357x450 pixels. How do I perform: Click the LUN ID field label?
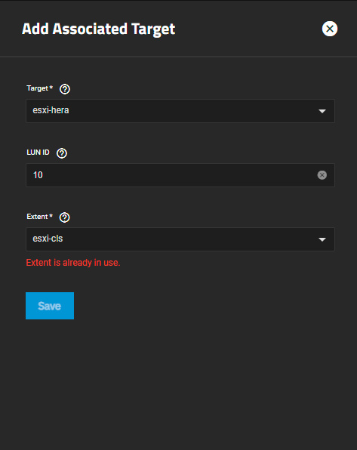pyautogui.click(x=38, y=153)
